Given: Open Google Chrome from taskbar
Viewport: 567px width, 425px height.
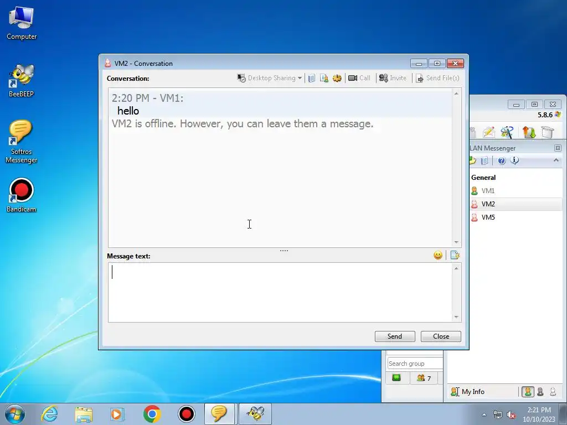Looking at the screenshot, I should 152,414.
